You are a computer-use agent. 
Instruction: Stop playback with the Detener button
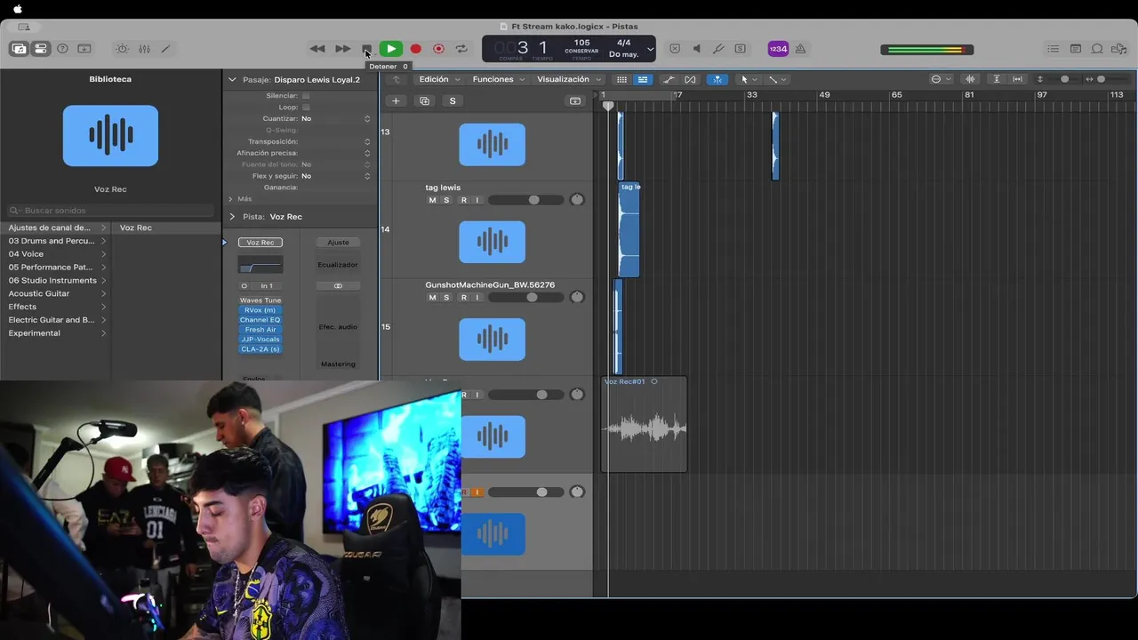tap(366, 49)
